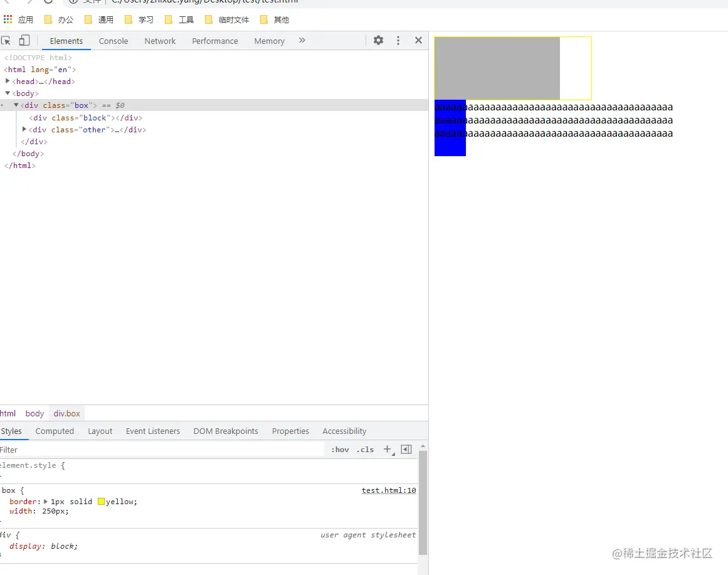Expand the div class other node
The height and width of the screenshot is (575, 728).
[24, 129]
